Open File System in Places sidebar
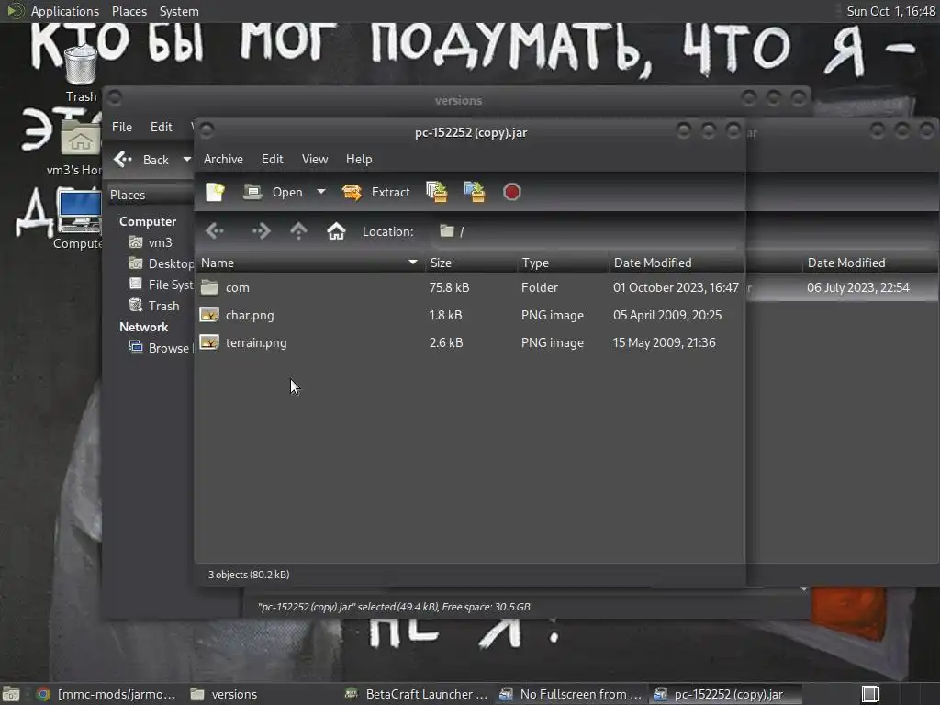940x705 pixels. pyautogui.click(x=162, y=285)
